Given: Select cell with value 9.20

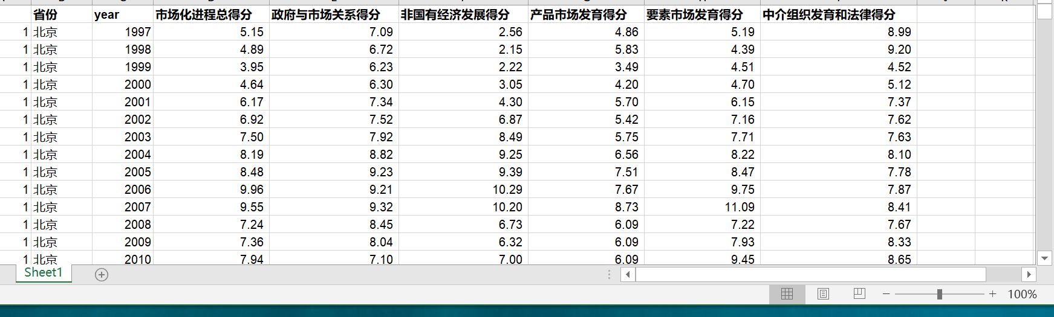Looking at the screenshot, I should 839,50.
